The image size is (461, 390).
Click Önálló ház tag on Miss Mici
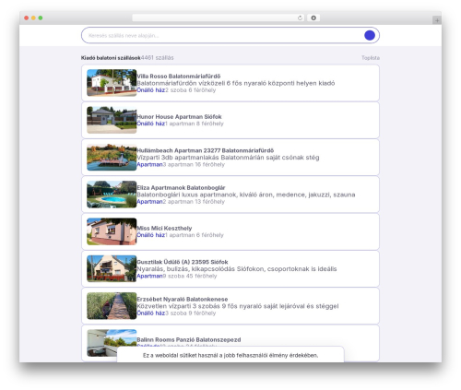(x=151, y=235)
